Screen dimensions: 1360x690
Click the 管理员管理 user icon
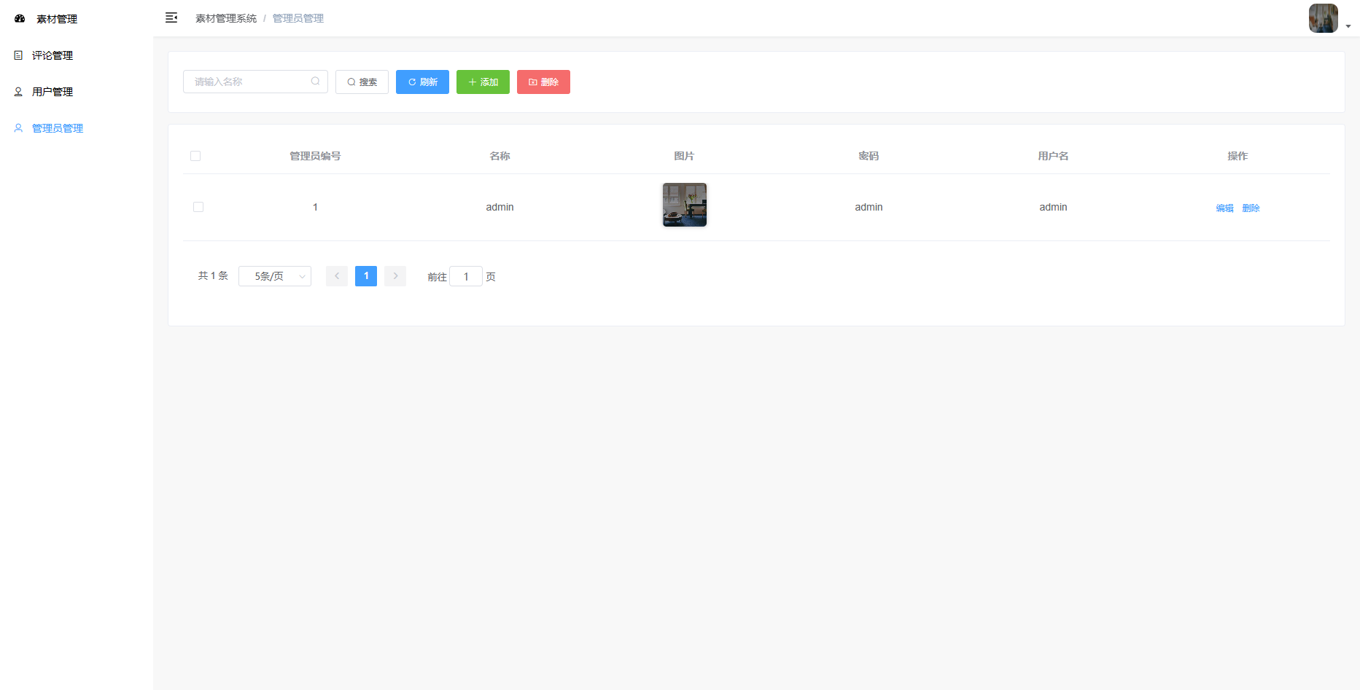tap(18, 128)
